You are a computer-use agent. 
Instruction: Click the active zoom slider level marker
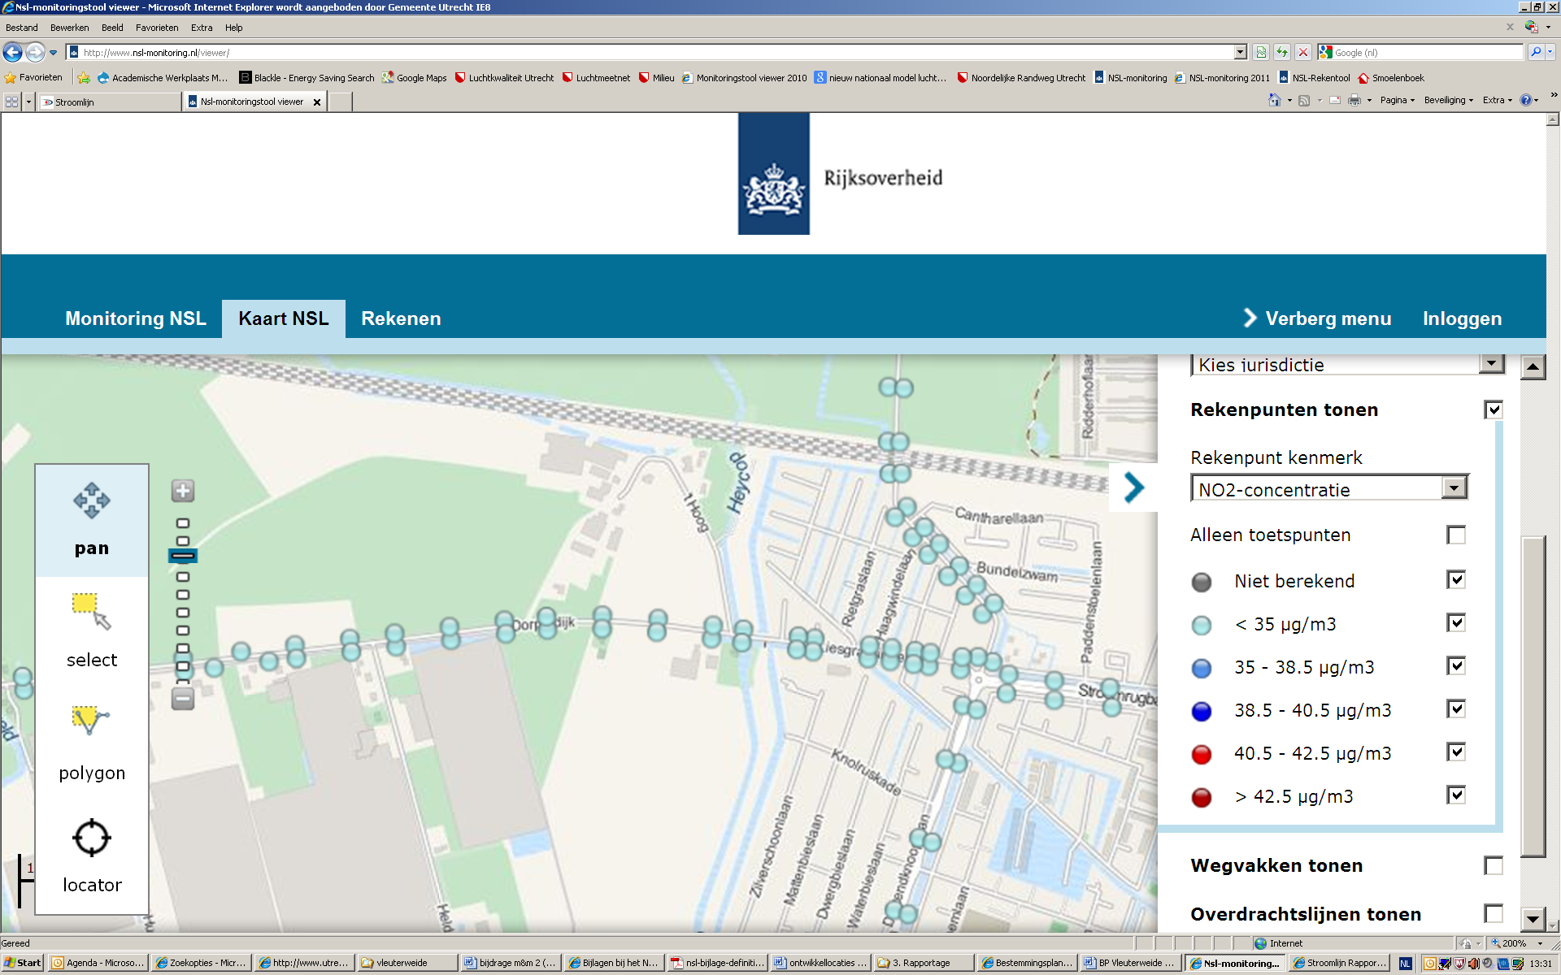click(x=183, y=556)
